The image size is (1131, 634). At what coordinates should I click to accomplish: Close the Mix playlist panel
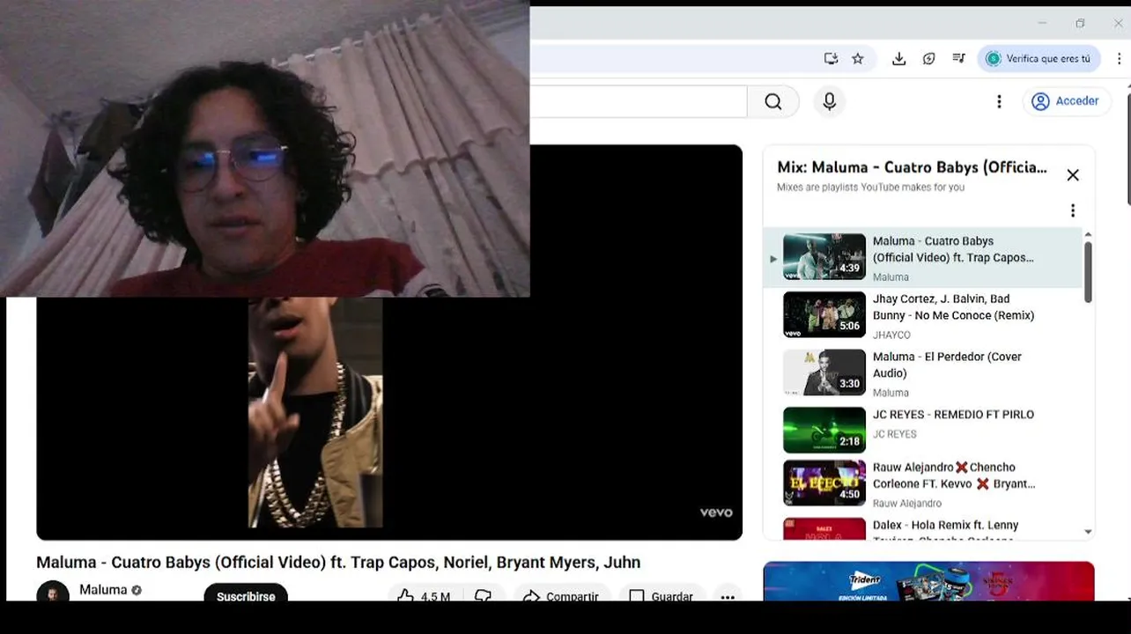click(1073, 175)
